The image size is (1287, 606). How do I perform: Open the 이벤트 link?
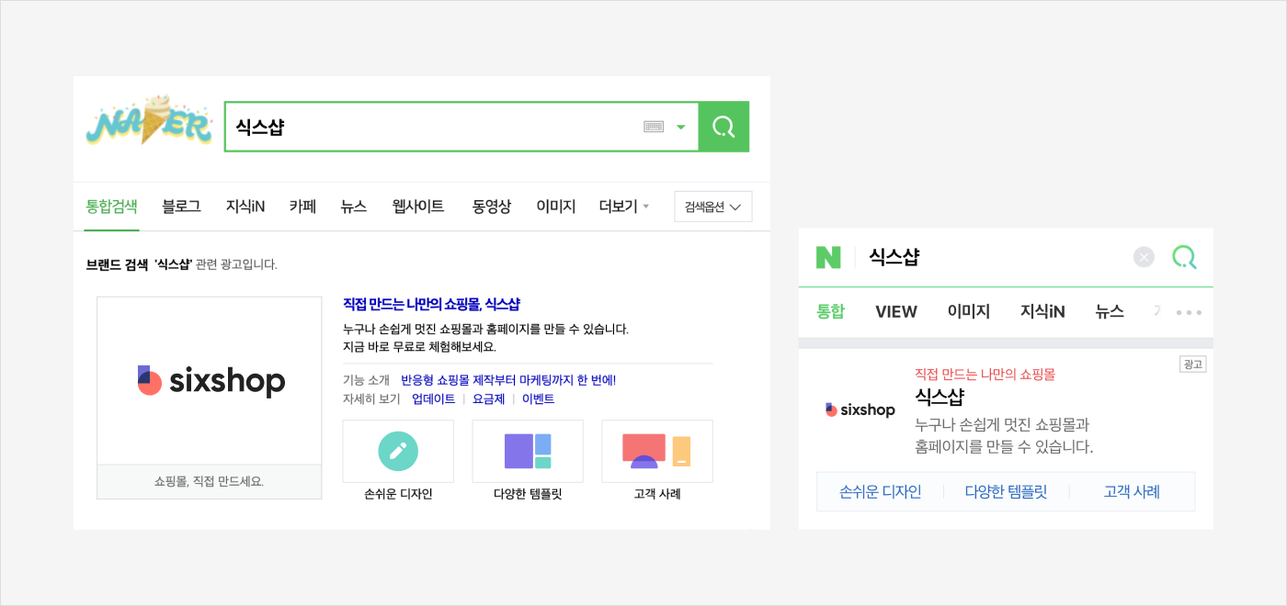point(538,399)
